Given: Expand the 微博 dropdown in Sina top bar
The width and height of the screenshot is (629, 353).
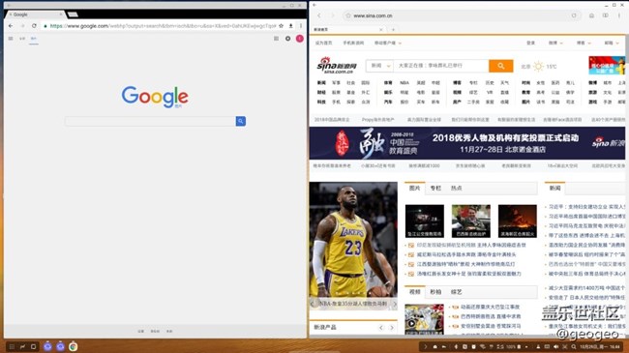Looking at the screenshot, I should tap(555, 43).
